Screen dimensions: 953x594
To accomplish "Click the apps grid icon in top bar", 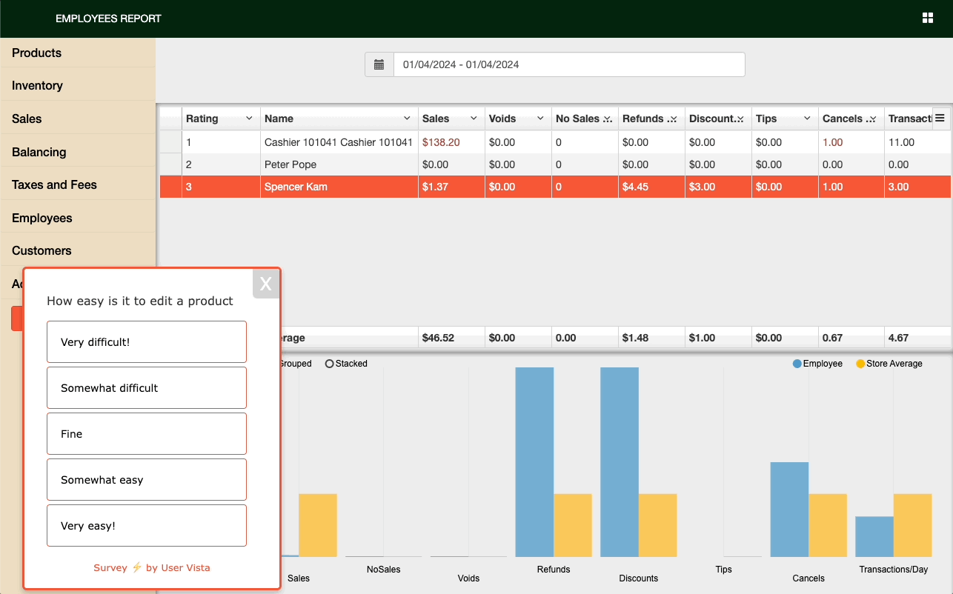I will coord(928,17).
